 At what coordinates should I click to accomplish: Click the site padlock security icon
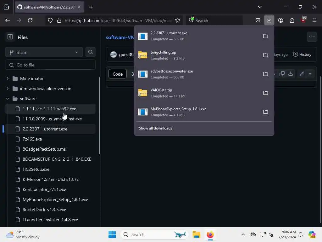(59, 20)
